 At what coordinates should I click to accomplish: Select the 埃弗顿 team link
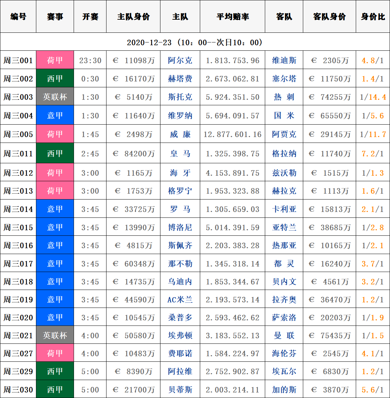coord(180,336)
